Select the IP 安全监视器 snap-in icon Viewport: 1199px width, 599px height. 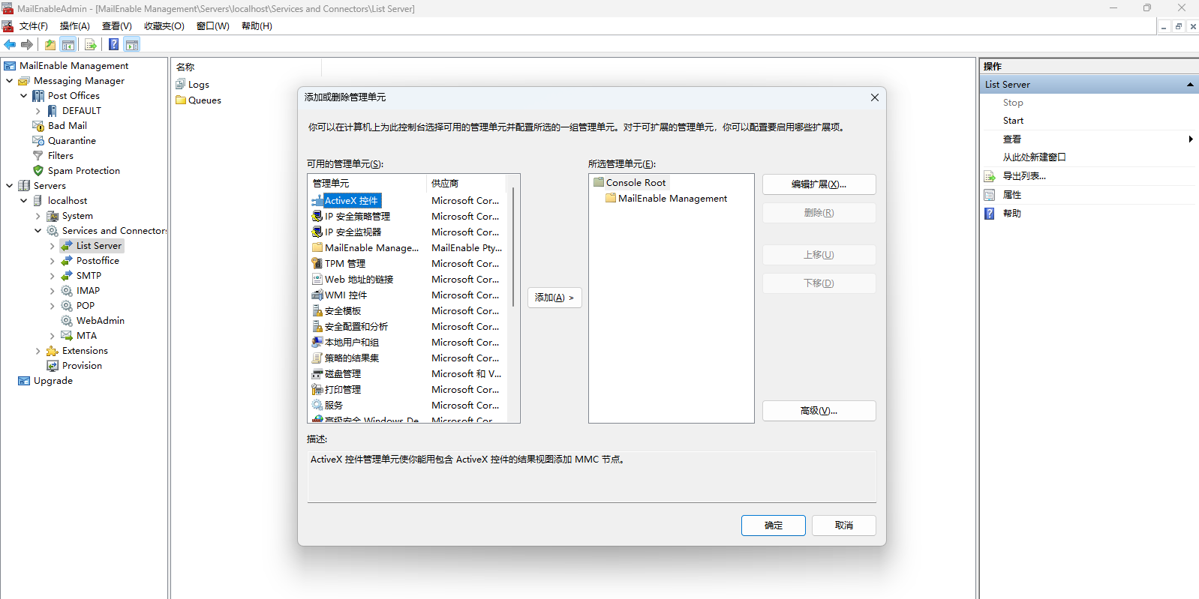pyautogui.click(x=317, y=232)
